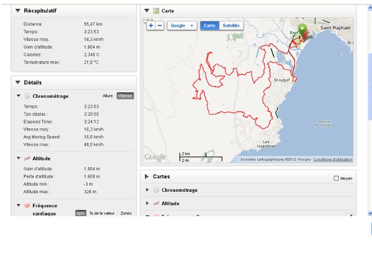Click the Gain d'altitude value in Récapitulatif

coord(92,47)
